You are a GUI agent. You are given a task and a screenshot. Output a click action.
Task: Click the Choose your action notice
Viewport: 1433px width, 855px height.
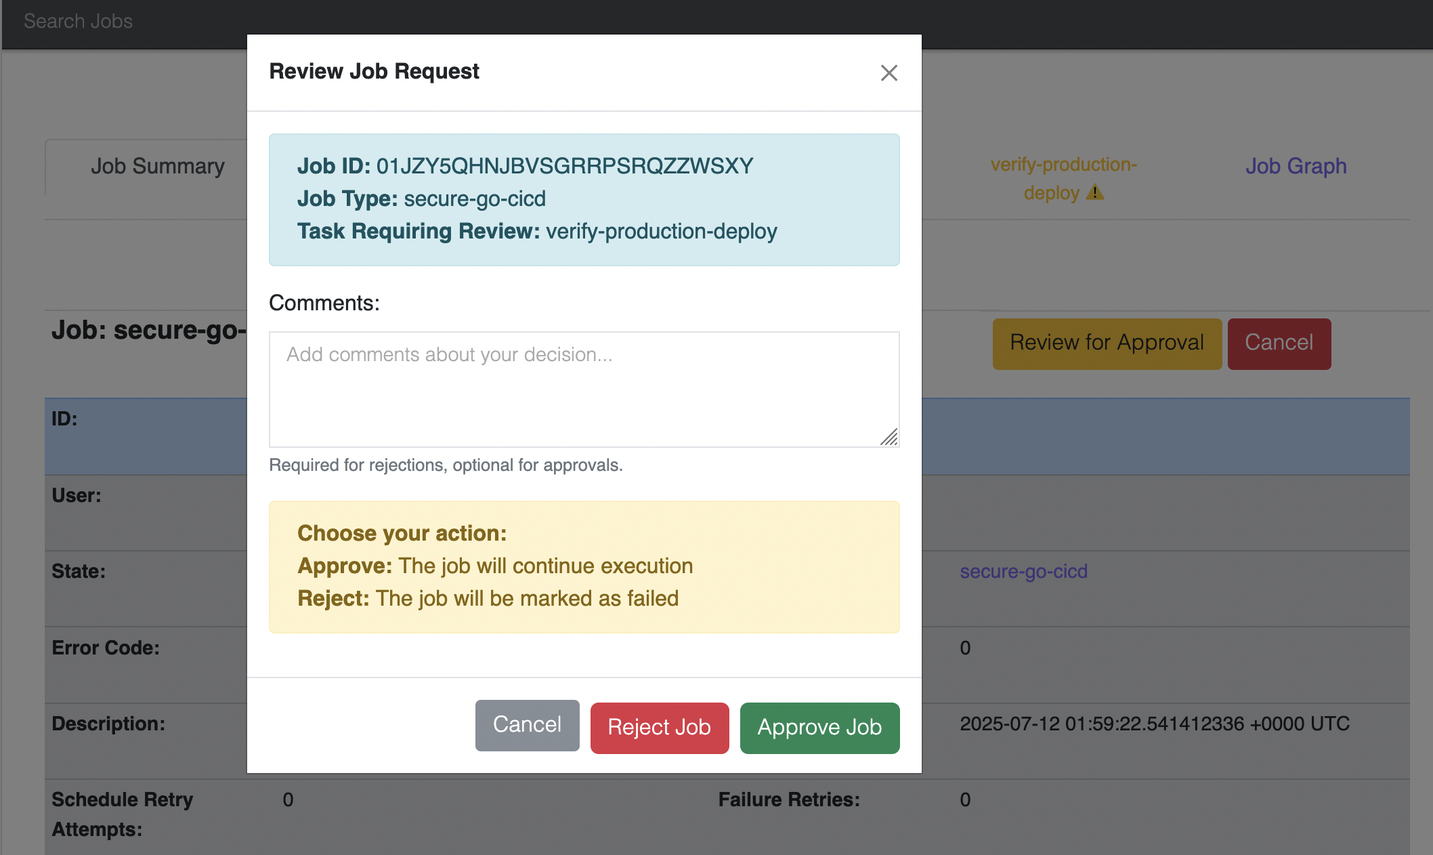[x=583, y=566]
